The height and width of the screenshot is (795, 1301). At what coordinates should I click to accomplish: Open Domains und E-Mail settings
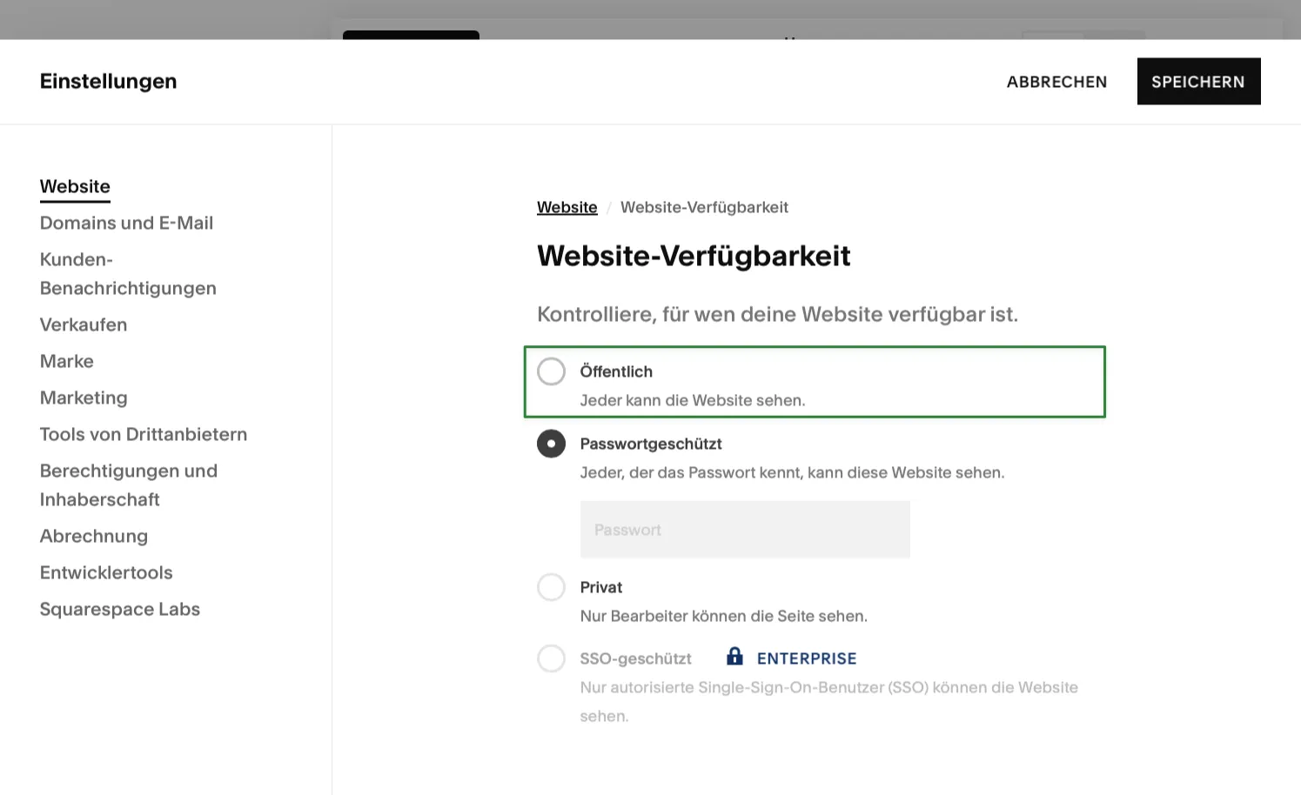tap(126, 223)
